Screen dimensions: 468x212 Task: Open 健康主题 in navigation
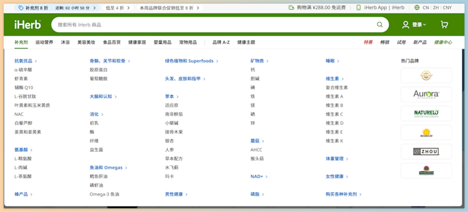click(x=246, y=42)
